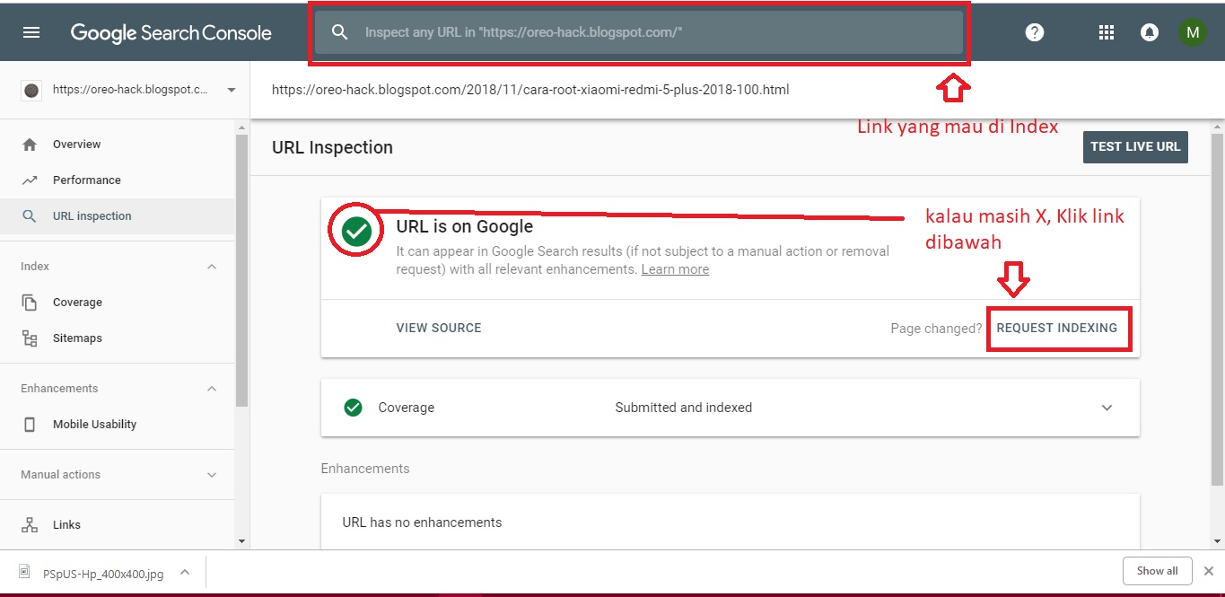Click the Mobile Usability phone icon

point(30,425)
